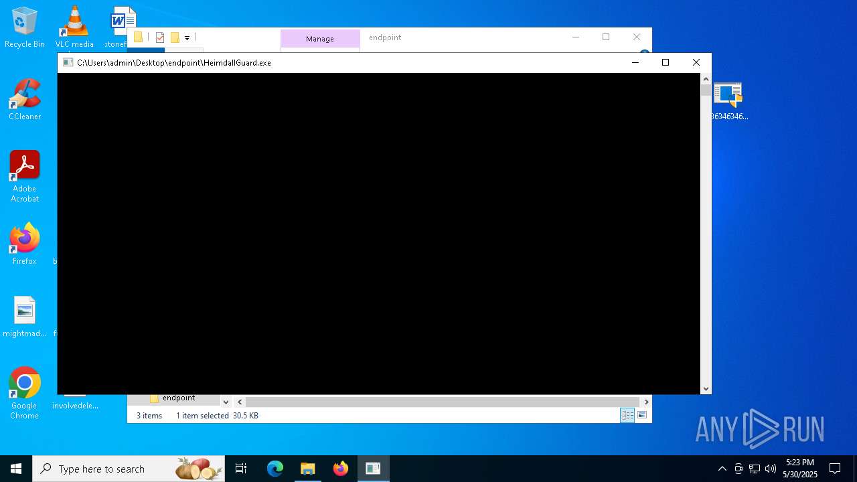Open the Recycle Bin desktop icon
This screenshot has width=857, height=482.
pos(25,28)
